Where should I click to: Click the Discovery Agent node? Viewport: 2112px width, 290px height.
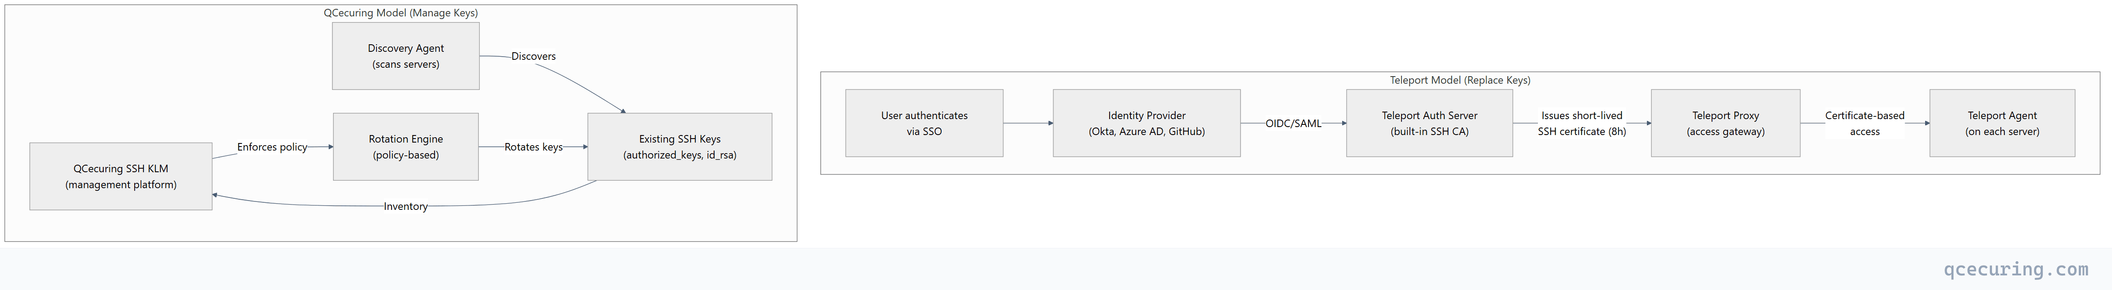point(406,56)
